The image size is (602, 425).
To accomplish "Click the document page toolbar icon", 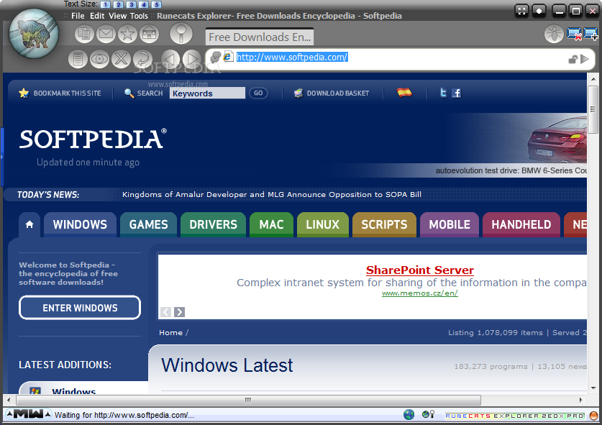I will (x=78, y=59).
